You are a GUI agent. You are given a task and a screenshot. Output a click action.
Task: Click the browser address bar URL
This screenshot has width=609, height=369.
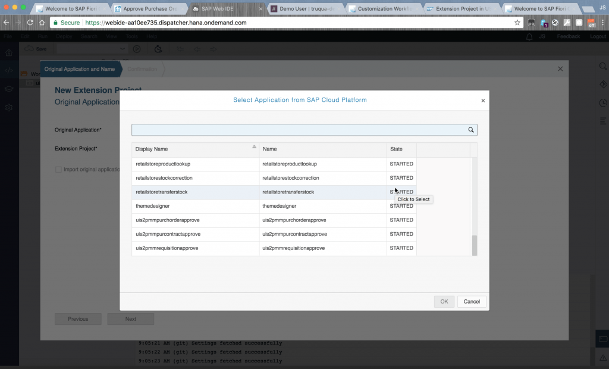click(166, 23)
